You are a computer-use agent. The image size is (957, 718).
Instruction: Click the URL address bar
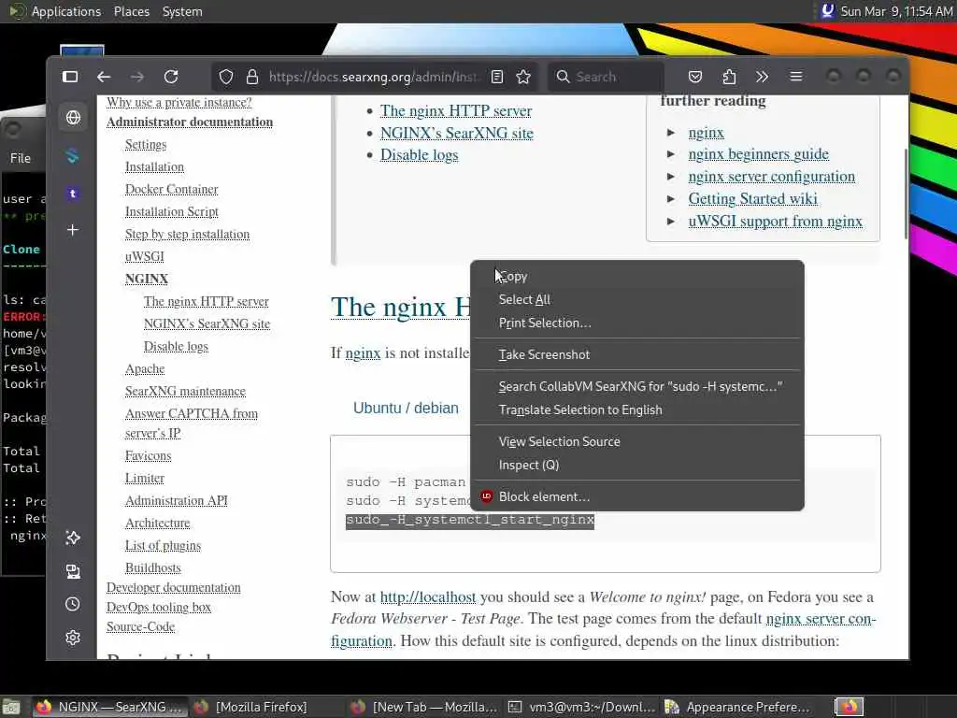[x=374, y=77]
